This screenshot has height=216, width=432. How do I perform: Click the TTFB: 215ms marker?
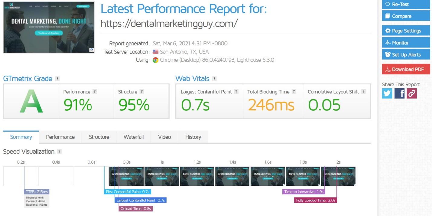tap(36, 191)
